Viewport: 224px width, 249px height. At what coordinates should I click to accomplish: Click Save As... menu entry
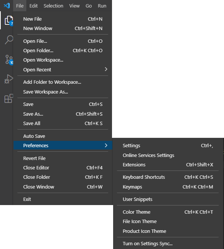coord(63,114)
